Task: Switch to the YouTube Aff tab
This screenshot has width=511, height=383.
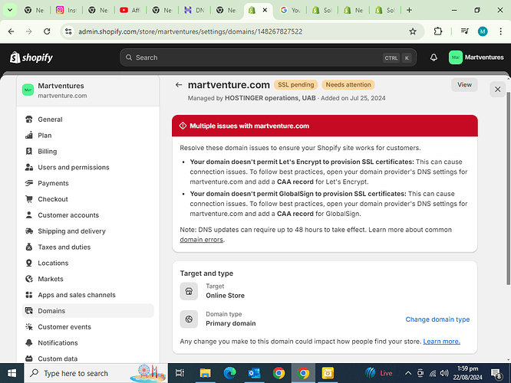Action: pyautogui.click(x=130, y=10)
